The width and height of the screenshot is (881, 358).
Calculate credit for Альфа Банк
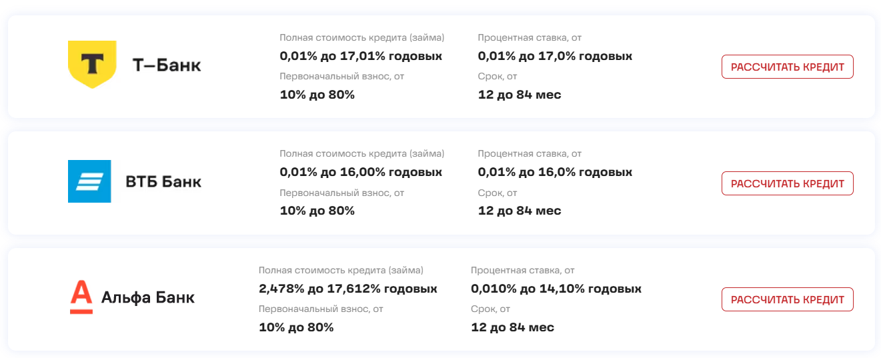(x=787, y=299)
